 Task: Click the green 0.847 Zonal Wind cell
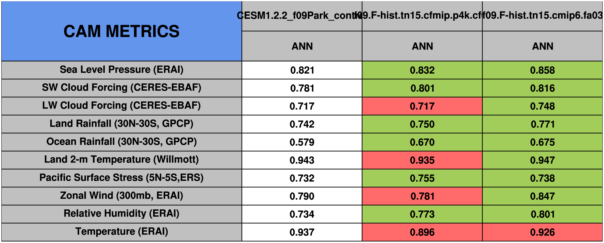coord(542,196)
